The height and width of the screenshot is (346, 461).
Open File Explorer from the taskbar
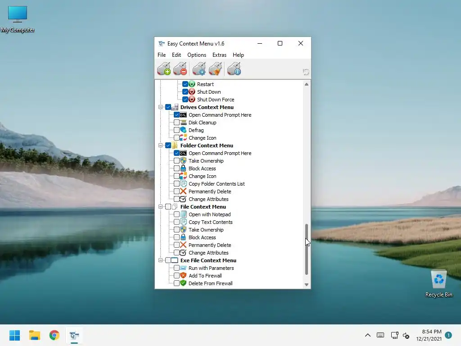point(35,335)
